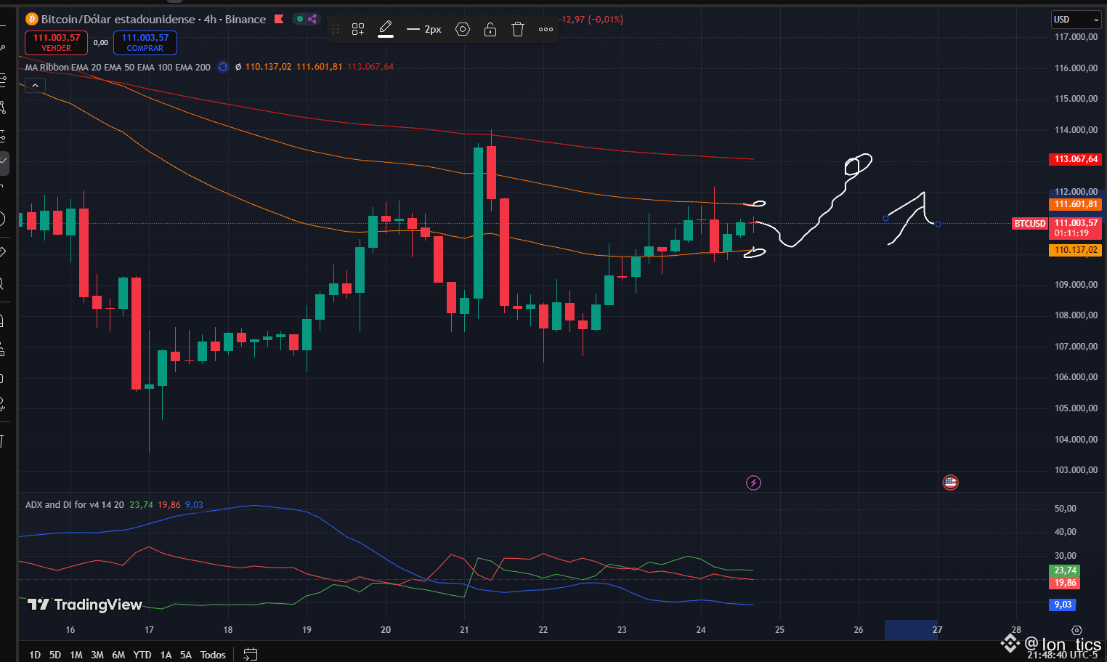Image resolution: width=1107 pixels, height=662 pixels.
Task: Click the 117.000,00 price axis label
Action: point(1076,37)
